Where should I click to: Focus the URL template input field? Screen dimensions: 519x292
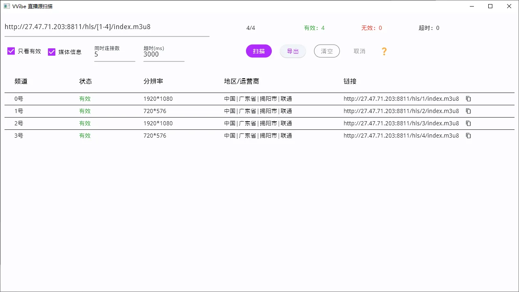tap(107, 27)
